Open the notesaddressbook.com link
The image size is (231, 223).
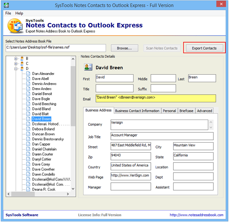pyautogui.click(x=196, y=215)
